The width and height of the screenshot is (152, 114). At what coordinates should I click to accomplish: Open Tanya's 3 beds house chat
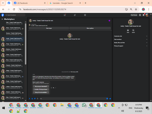coord(12,44)
